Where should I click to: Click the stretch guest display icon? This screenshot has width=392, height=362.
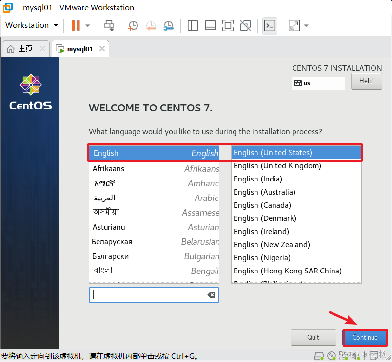(294, 25)
